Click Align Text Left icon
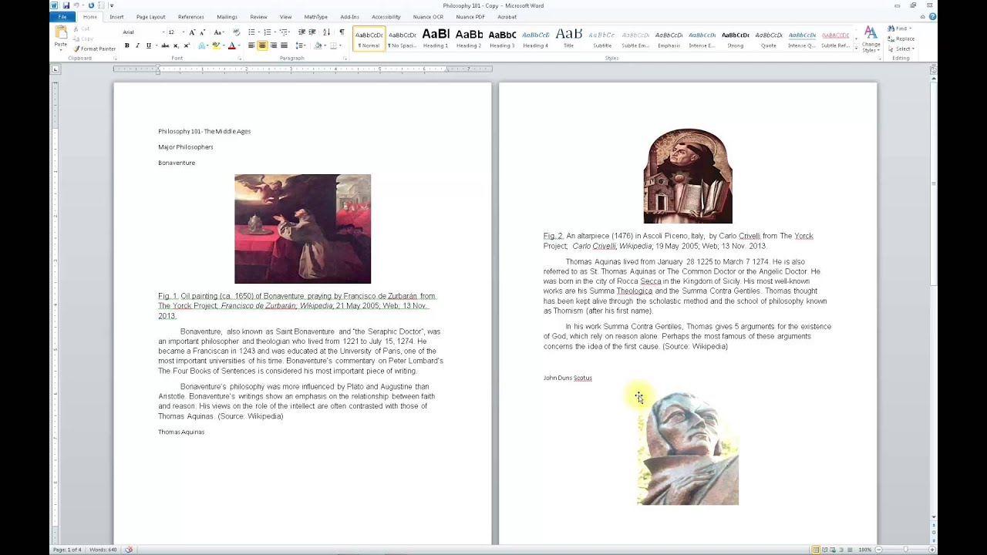Screen dimensions: 987x555 coord(251,45)
